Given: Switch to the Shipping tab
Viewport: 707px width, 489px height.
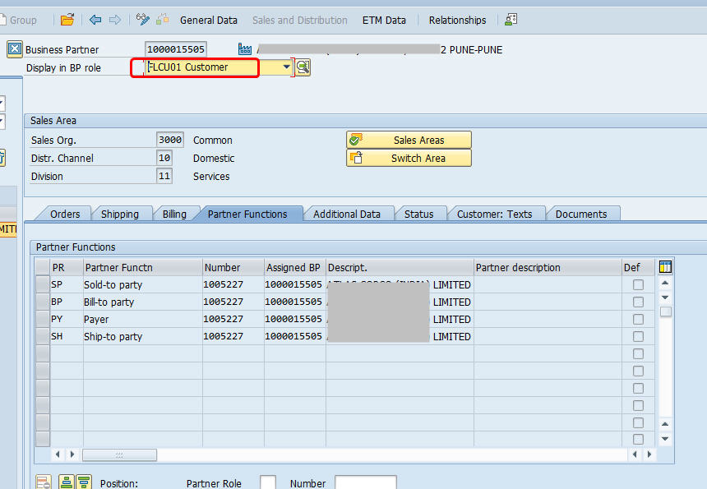Looking at the screenshot, I should tap(120, 214).
